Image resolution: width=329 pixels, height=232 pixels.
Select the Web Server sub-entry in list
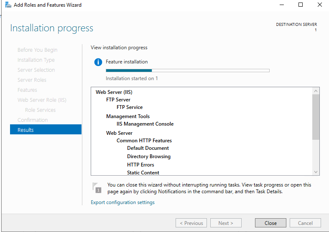pos(119,133)
